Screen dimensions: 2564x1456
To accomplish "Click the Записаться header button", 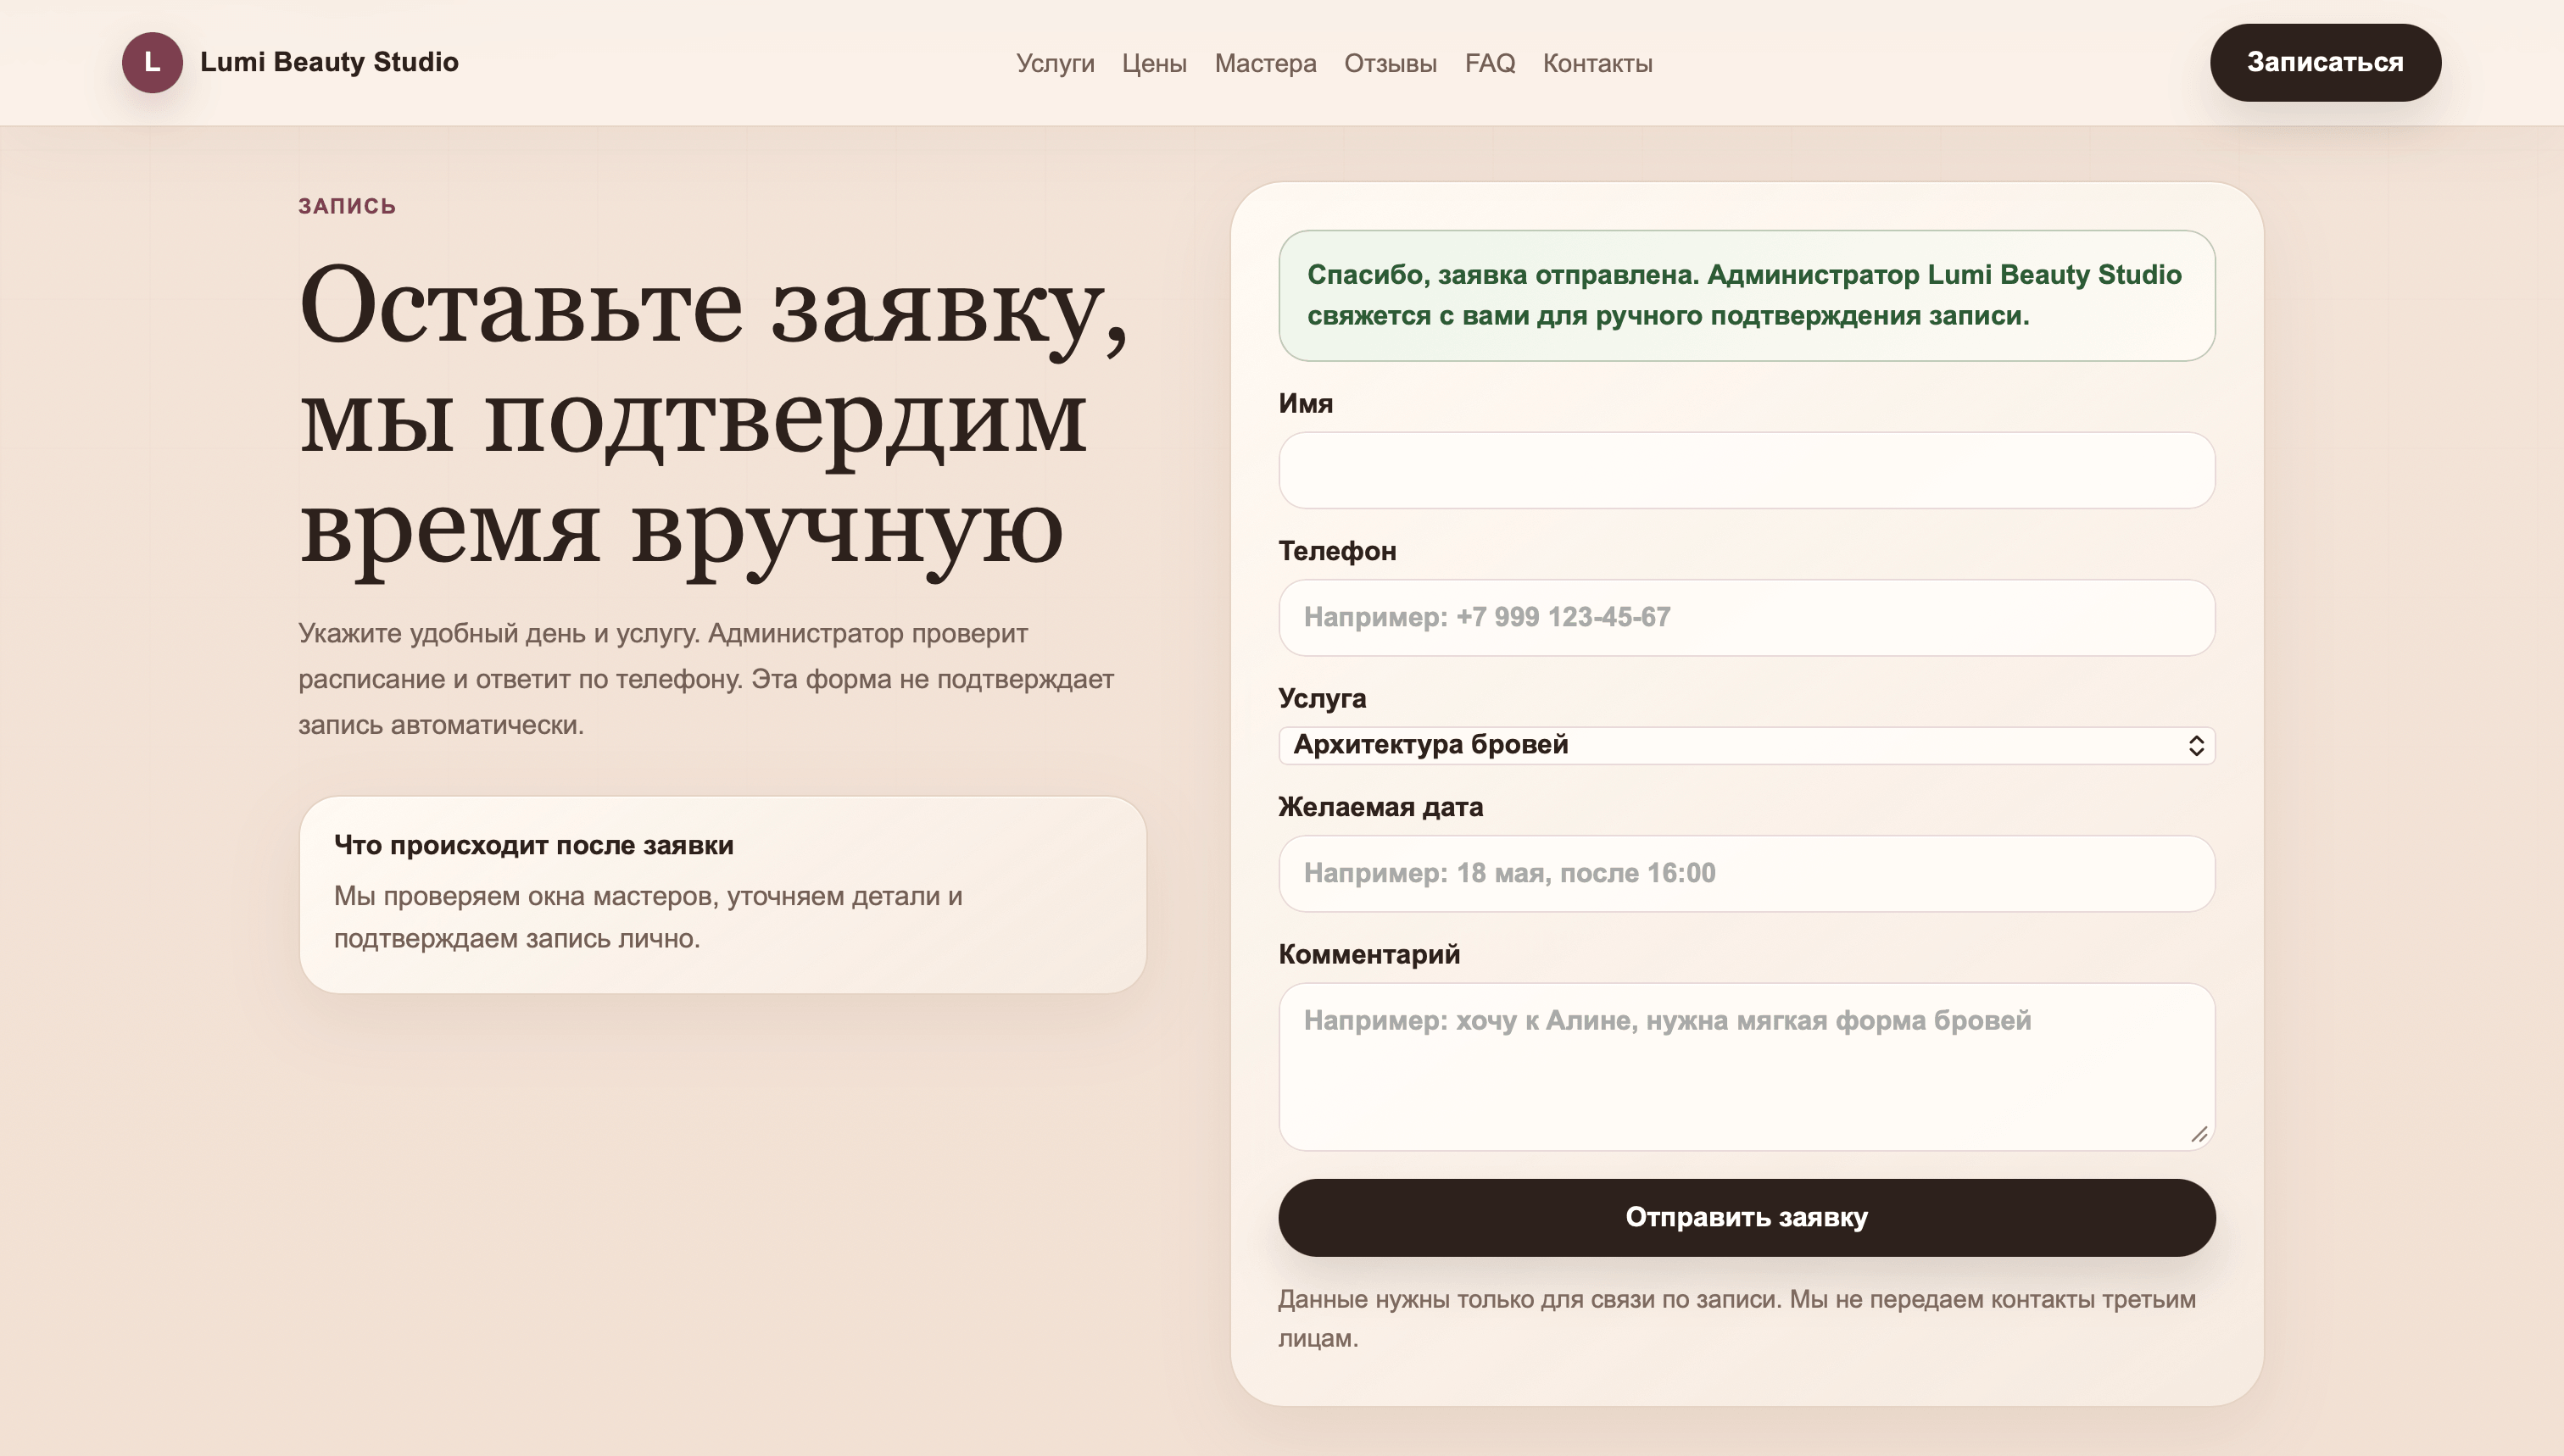I will pos(2325,62).
